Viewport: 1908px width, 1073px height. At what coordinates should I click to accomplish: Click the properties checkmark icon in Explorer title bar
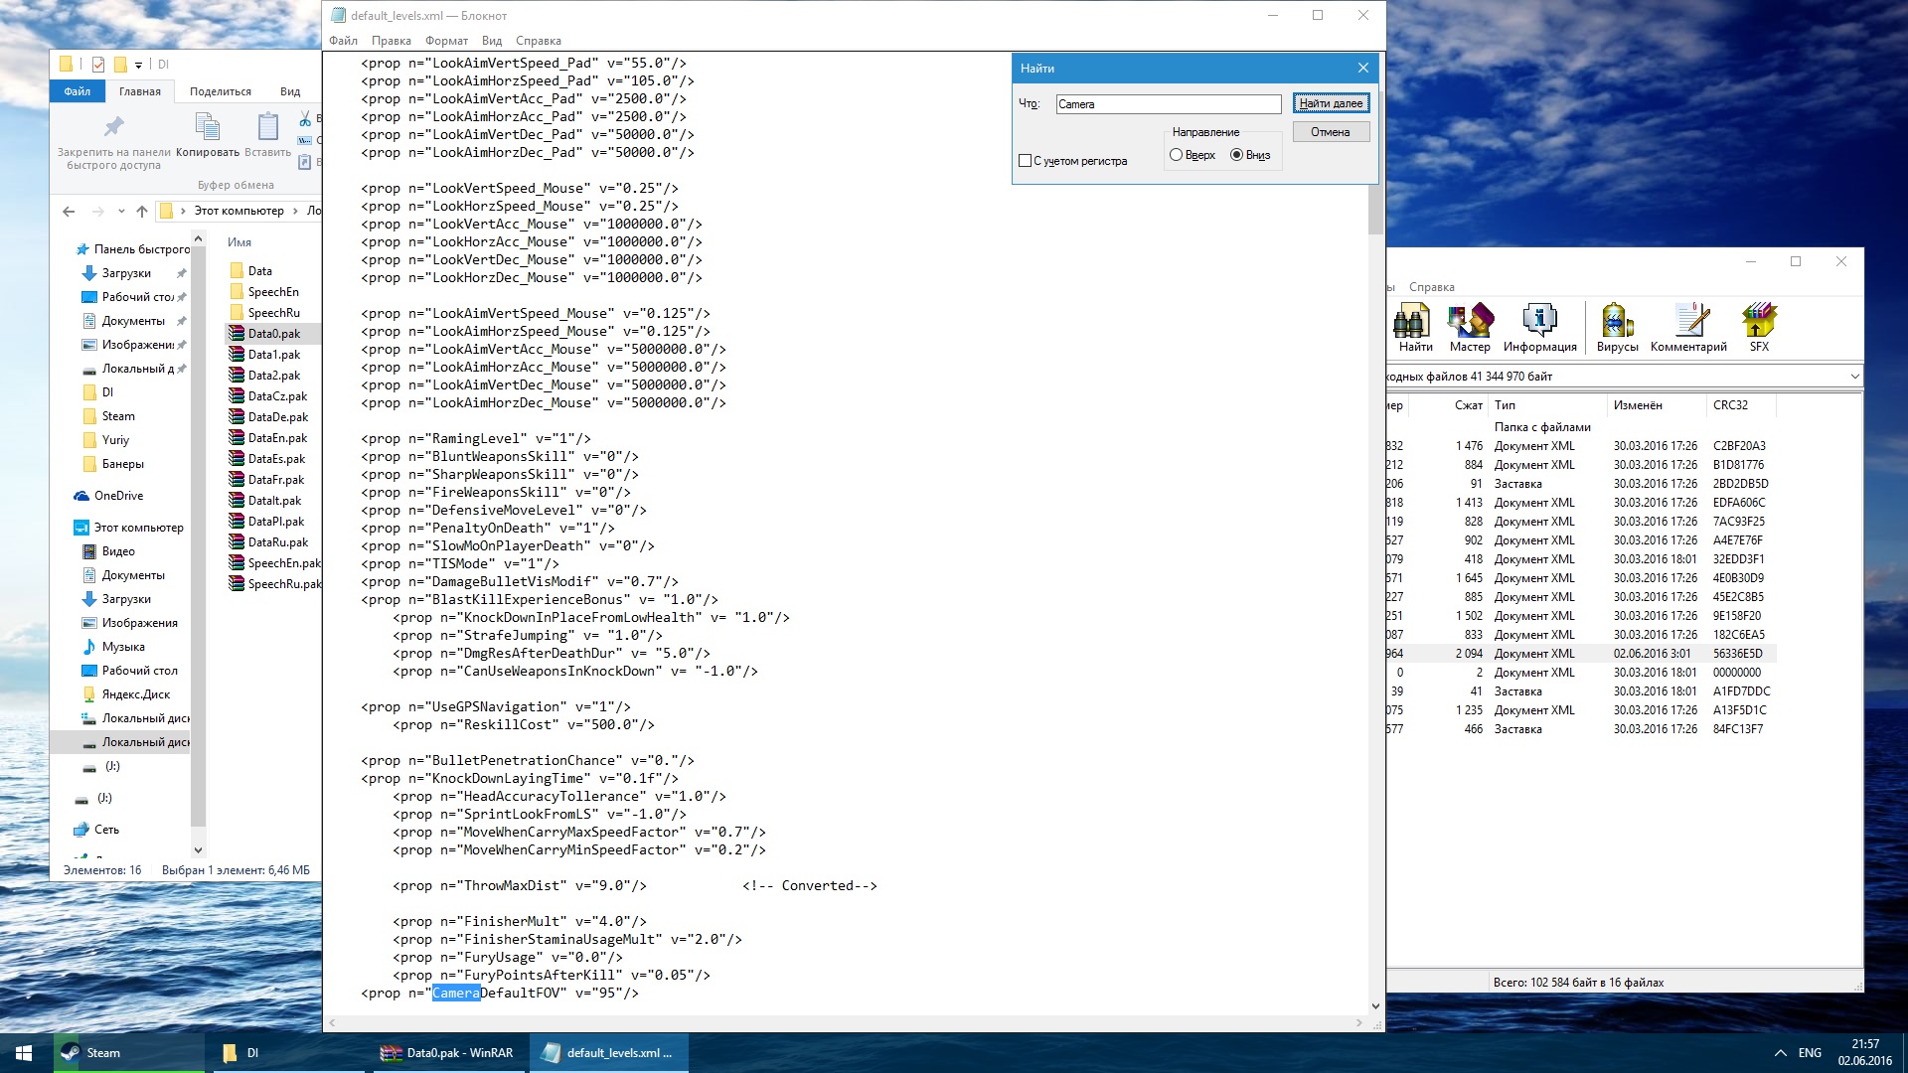[x=97, y=65]
